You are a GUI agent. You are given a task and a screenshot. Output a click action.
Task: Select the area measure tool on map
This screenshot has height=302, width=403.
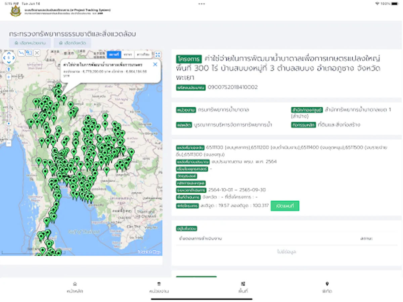[29, 53]
